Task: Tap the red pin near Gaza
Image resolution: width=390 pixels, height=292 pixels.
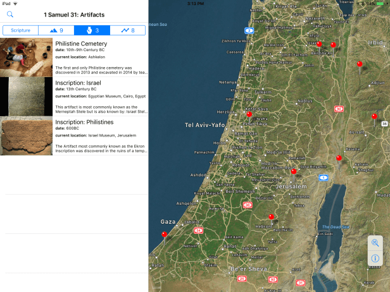Action: (165, 234)
